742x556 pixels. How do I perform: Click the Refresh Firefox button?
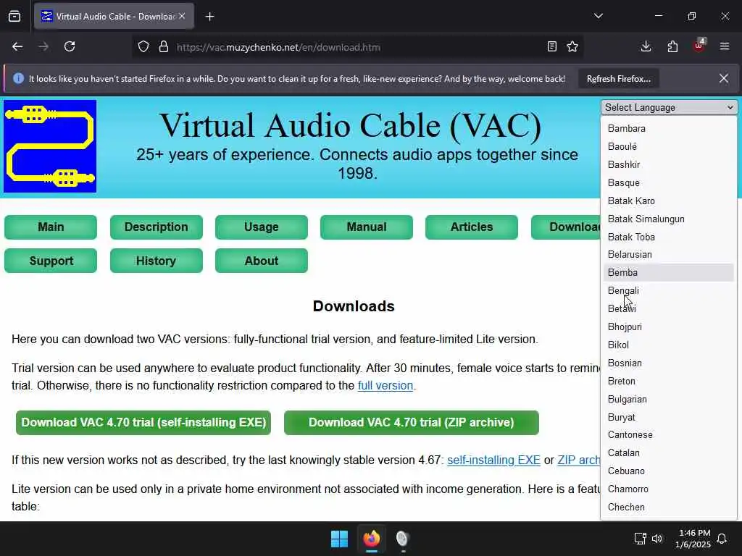[x=619, y=79]
